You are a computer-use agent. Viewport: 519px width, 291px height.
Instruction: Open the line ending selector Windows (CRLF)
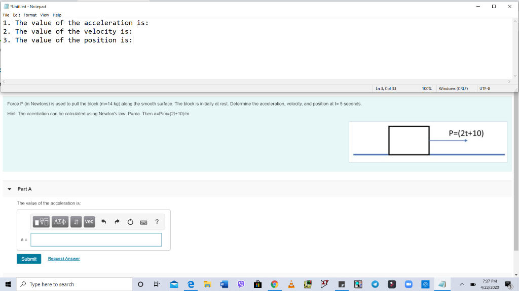[455, 88]
